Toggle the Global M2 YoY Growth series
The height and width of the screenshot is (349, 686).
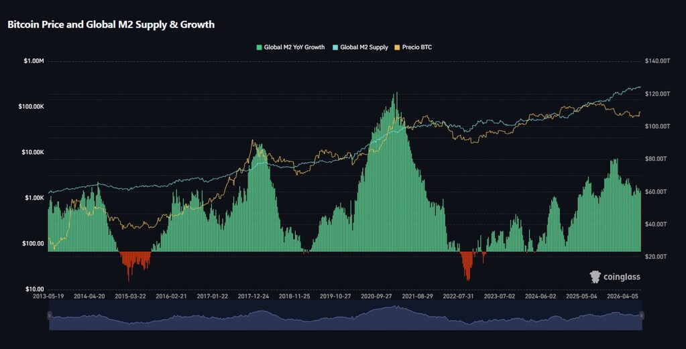290,47
